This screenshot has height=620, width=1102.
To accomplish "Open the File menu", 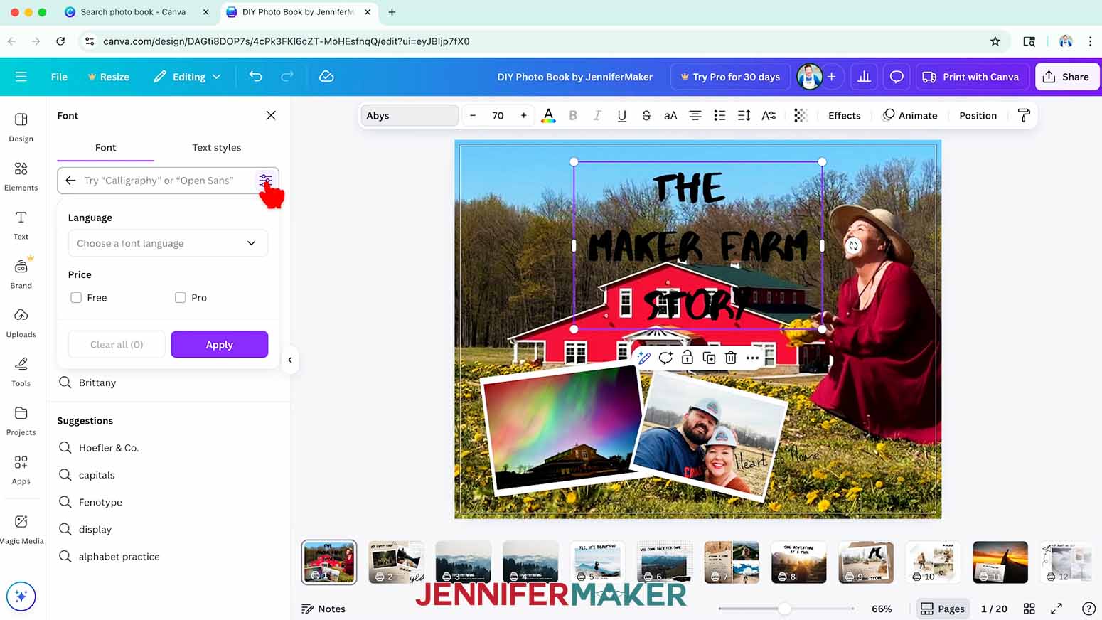I will tap(59, 77).
